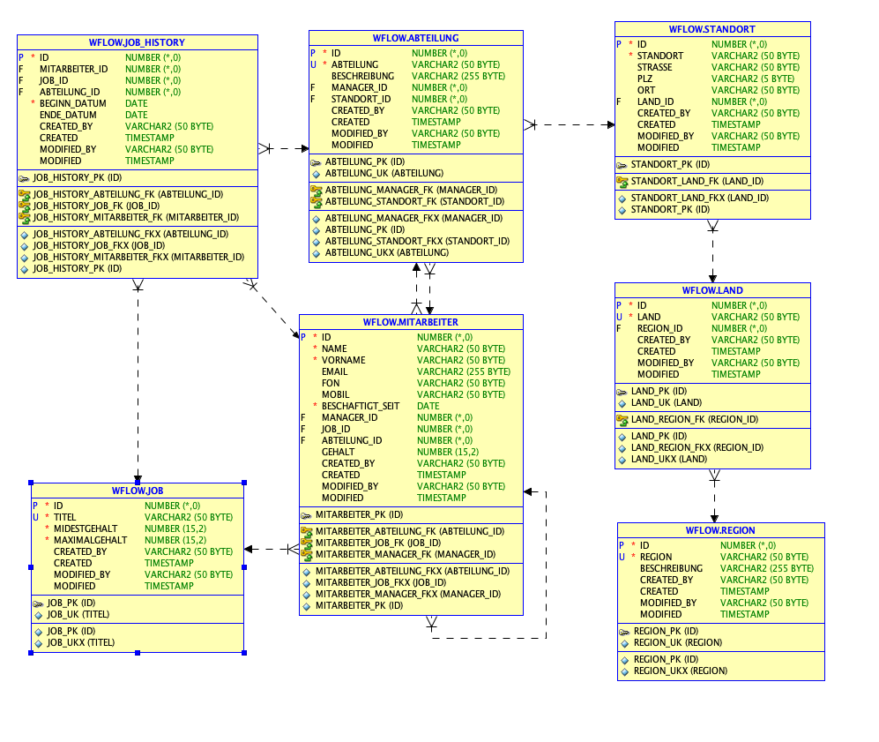The image size is (879, 742).
Task: Select the WFLOW.JOB_HISTORY table header
Action: tap(138, 42)
